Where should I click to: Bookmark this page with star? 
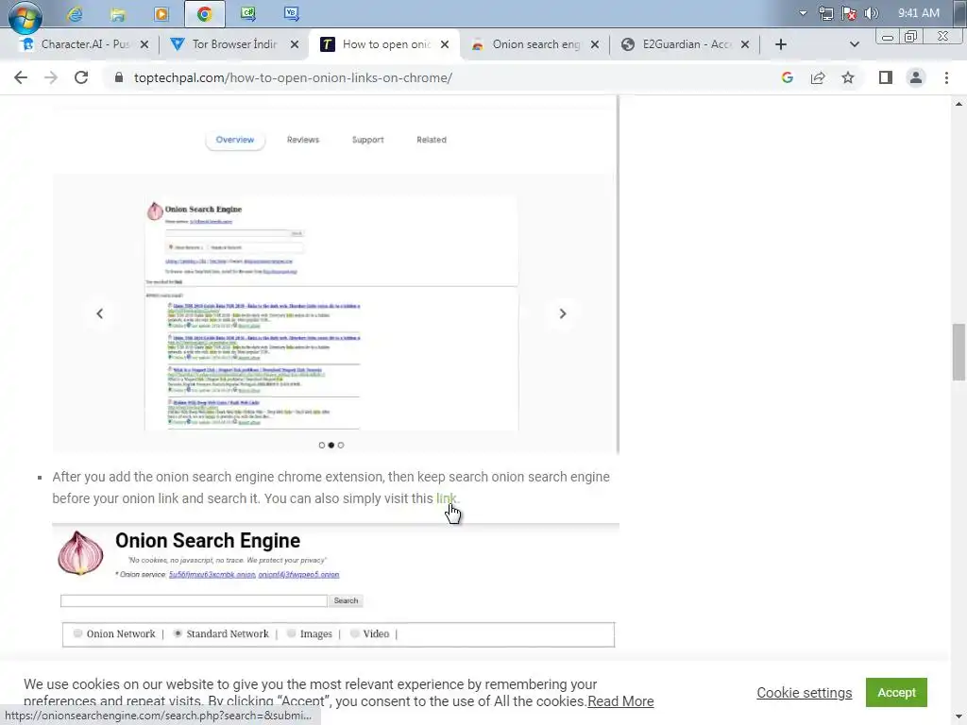pyautogui.click(x=848, y=77)
